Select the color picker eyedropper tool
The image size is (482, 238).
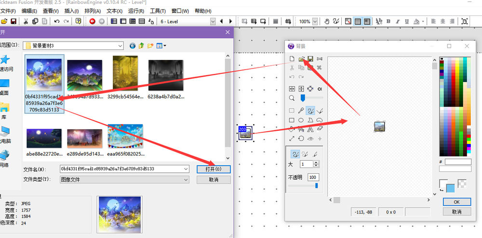coord(301,111)
